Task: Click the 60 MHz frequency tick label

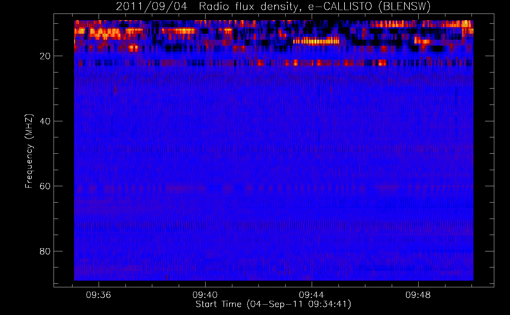Action: [x=45, y=186]
